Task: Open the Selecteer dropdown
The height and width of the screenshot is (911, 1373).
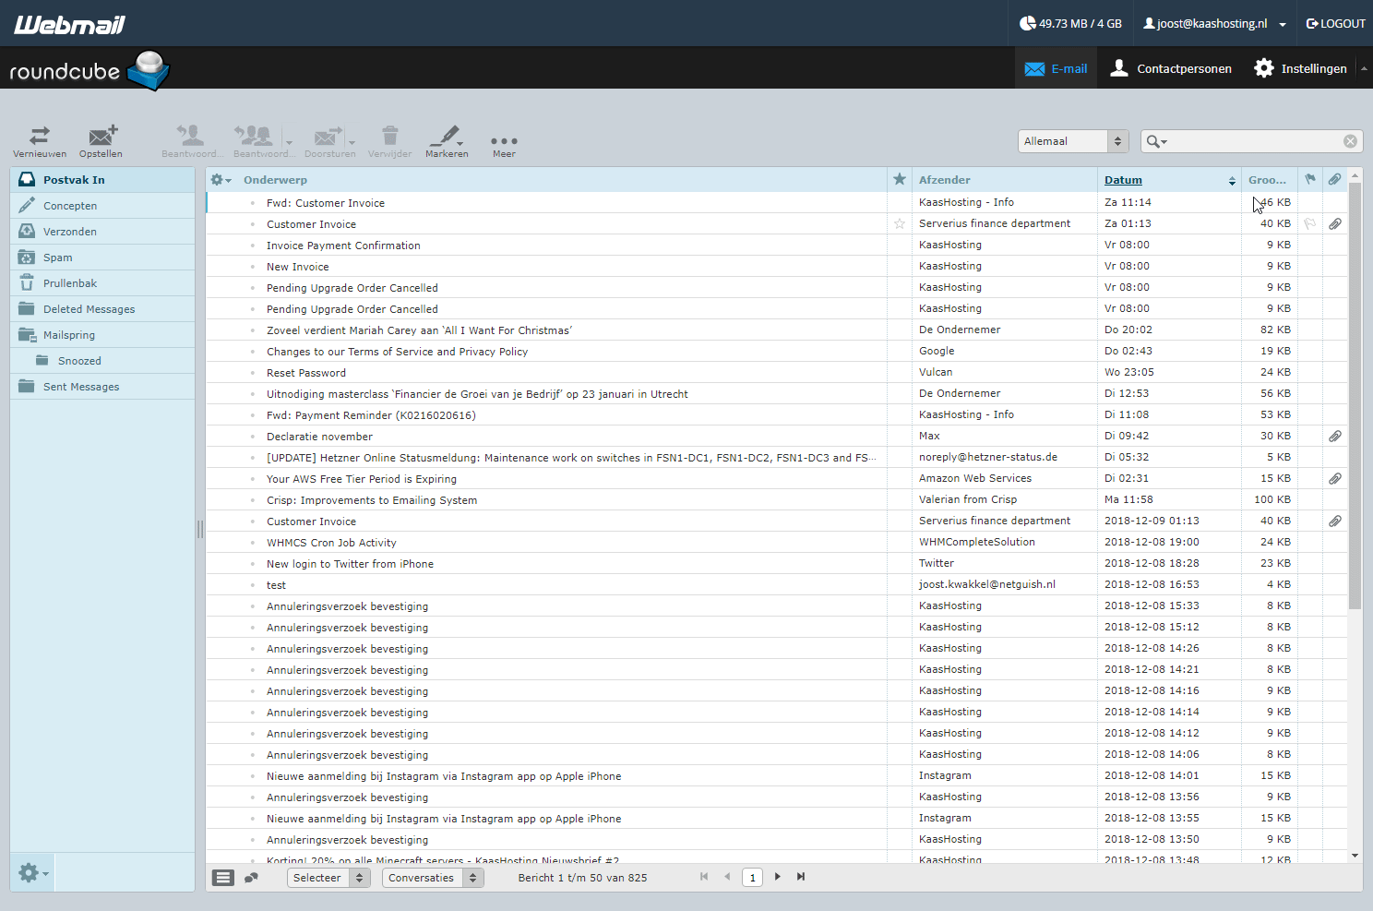Action: (328, 878)
